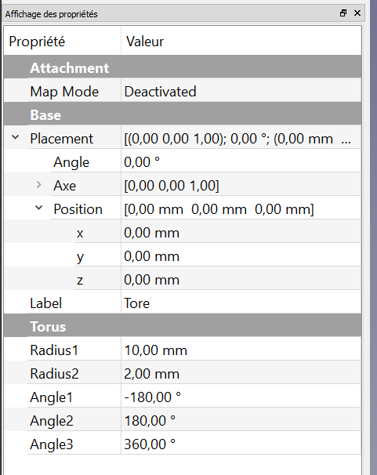The image size is (377, 475).
Task: Select the Torus group header row
Action: pos(183,327)
